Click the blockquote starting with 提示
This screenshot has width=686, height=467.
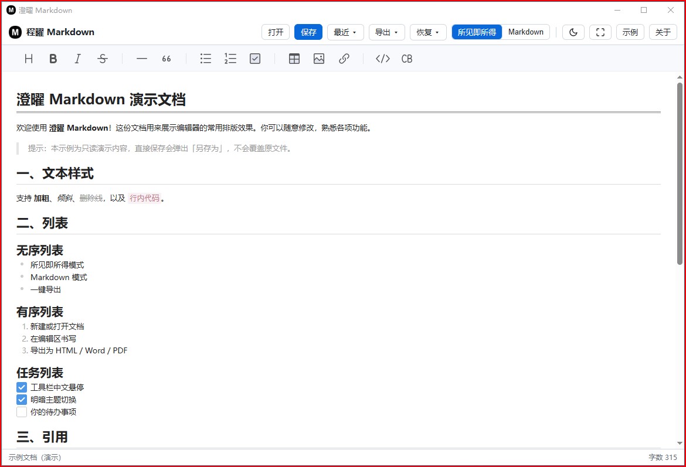pyautogui.click(x=160, y=148)
